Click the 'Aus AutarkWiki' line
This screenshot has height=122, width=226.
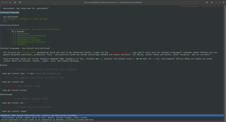click(11, 17)
